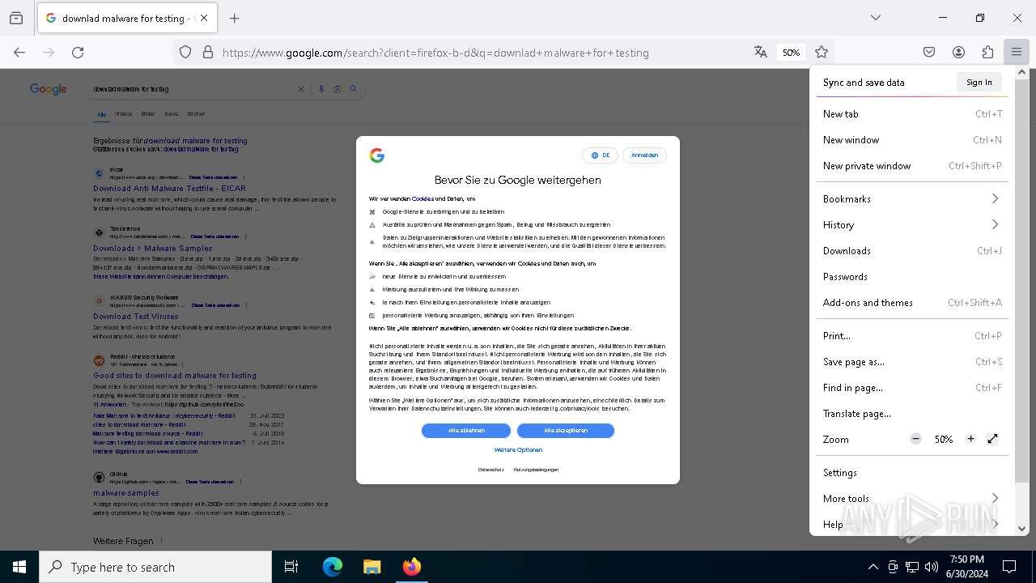Click the search magnifier icon
Viewport: 1036px width, 583px height.
pyautogui.click(x=353, y=89)
